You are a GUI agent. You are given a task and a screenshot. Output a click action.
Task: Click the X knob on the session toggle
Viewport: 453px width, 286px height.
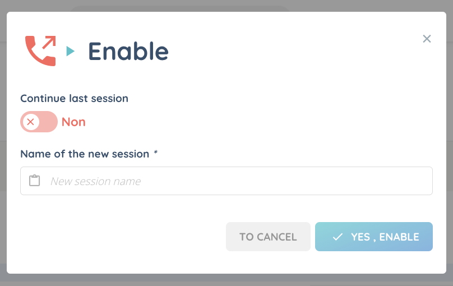click(x=31, y=122)
